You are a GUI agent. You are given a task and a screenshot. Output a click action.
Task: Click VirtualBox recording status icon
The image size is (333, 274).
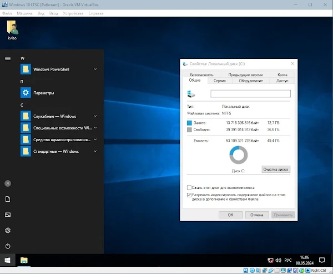[289, 270]
